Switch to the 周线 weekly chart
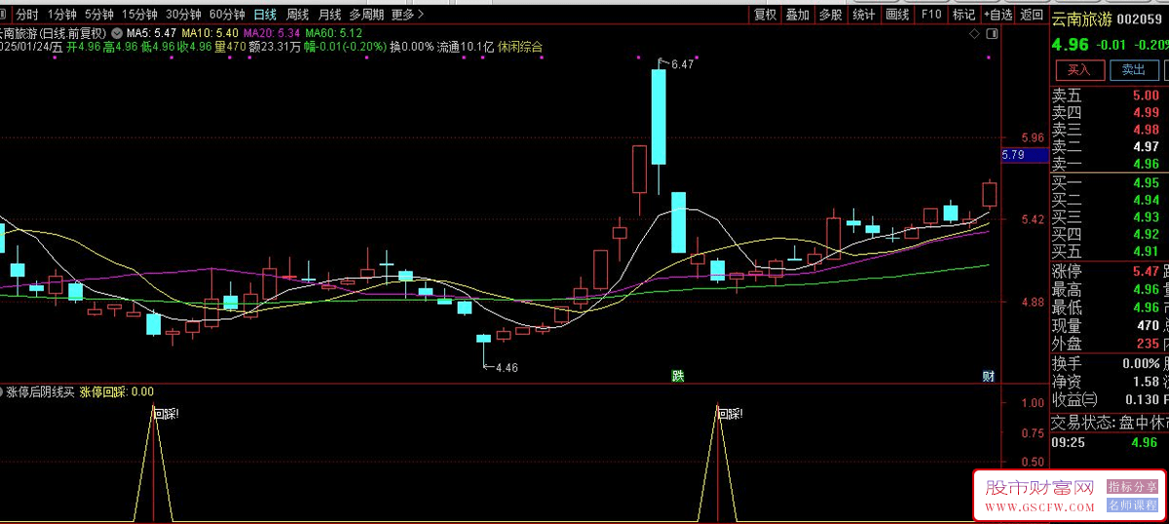1169x524 pixels. pos(298,15)
